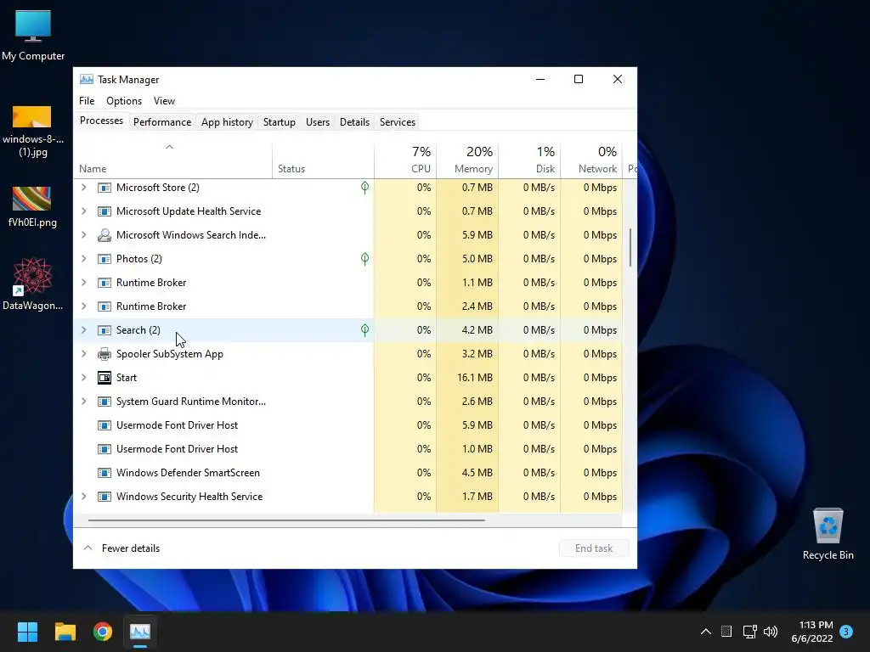Image resolution: width=870 pixels, height=652 pixels.
Task: Click the Windows Security Health Service icon
Action: tap(105, 497)
